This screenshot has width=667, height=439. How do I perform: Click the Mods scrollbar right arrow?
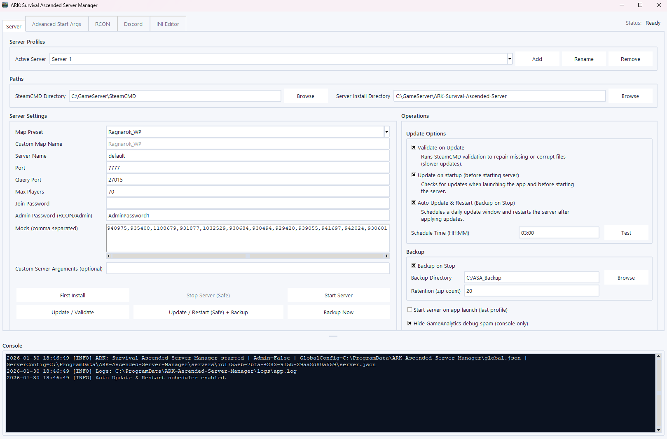click(x=387, y=256)
